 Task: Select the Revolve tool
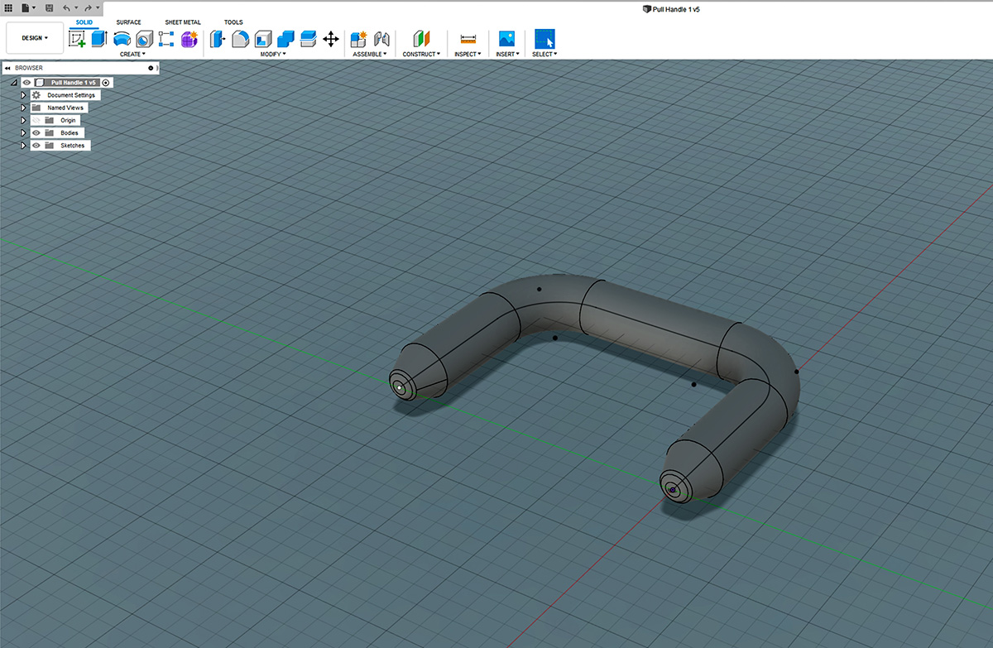(x=122, y=39)
